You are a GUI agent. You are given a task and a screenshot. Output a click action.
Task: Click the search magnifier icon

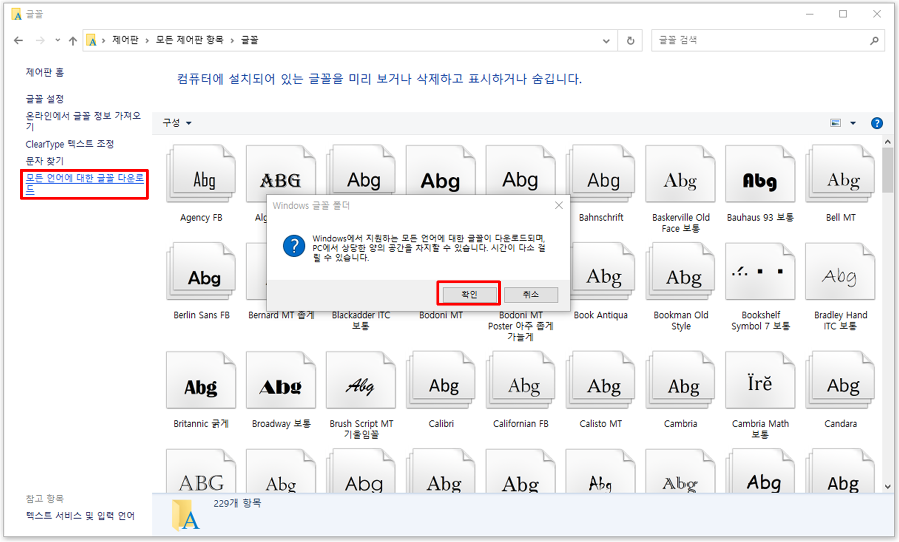(874, 41)
